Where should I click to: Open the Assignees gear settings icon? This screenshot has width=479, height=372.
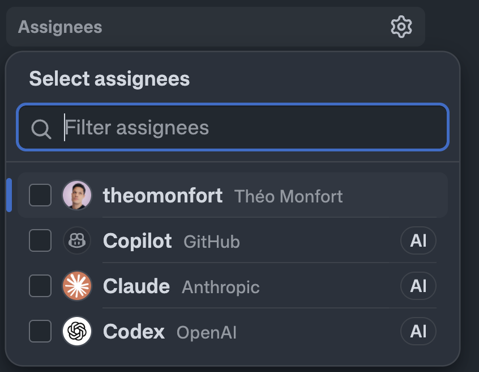click(401, 27)
